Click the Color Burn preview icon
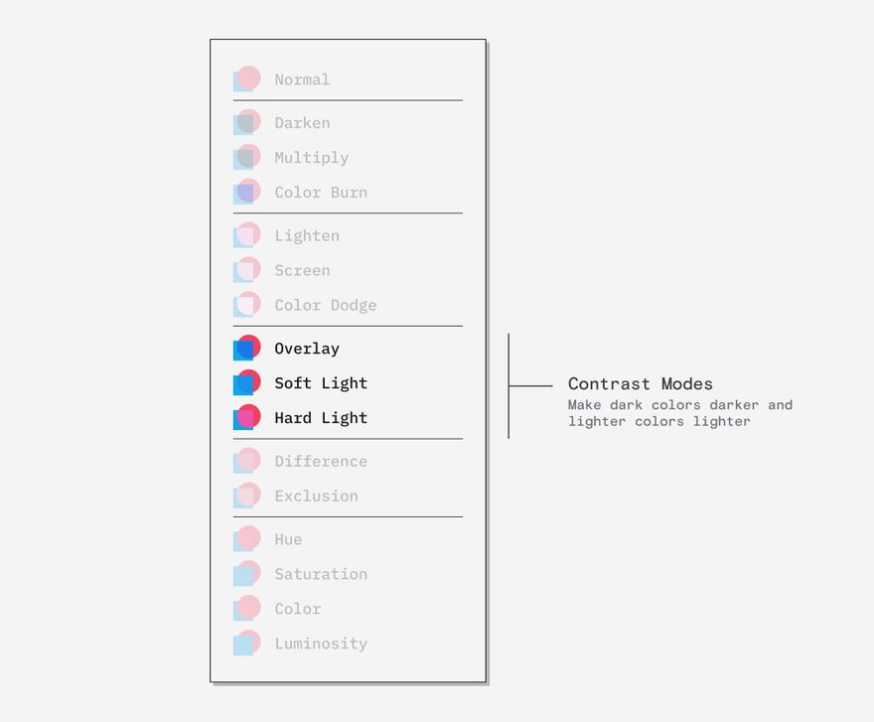Screen dimensions: 874x722 pyautogui.click(x=247, y=192)
